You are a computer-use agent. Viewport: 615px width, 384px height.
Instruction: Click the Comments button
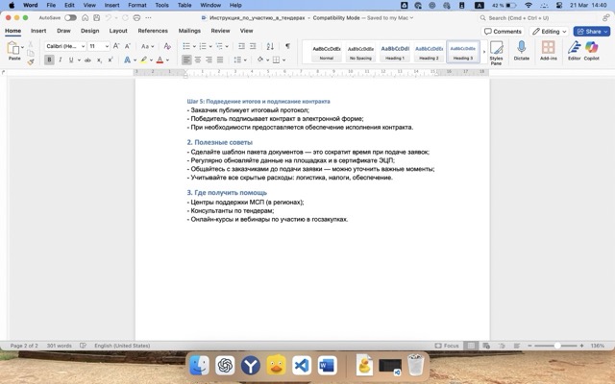pyautogui.click(x=504, y=31)
